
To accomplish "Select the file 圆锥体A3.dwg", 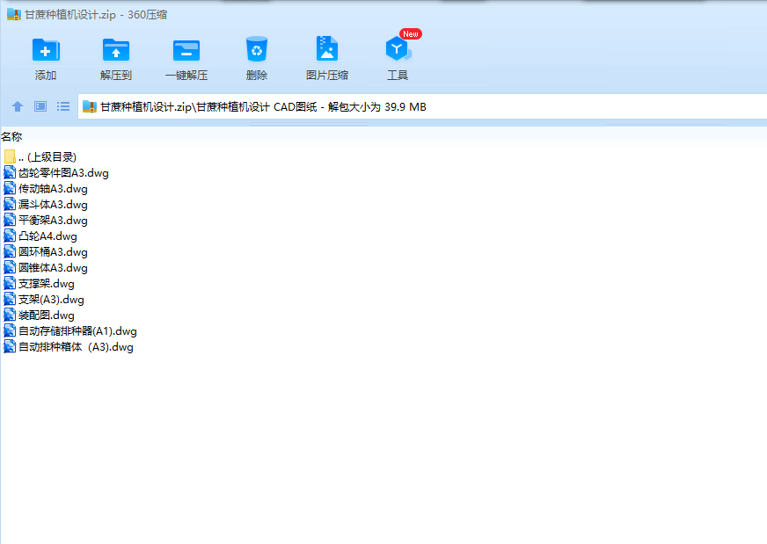I will [x=53, y=268].
